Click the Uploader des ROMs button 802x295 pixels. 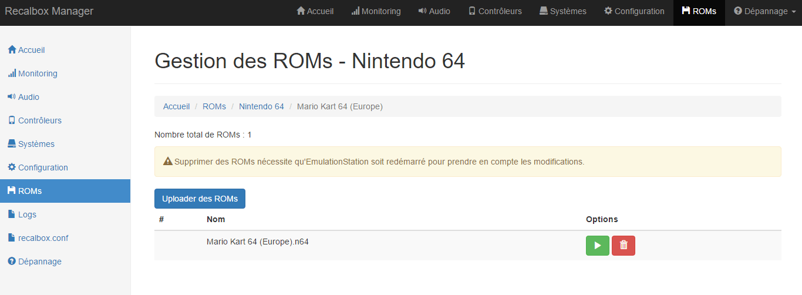(x=200, y=199)
